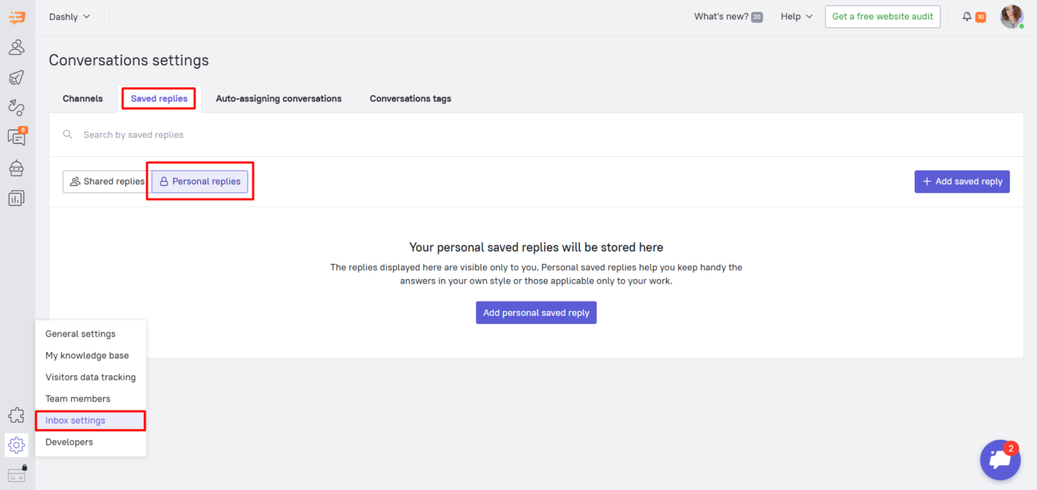Open the notifications bell icon
This screenshot has height=490, width=1037.
(966, 17)
